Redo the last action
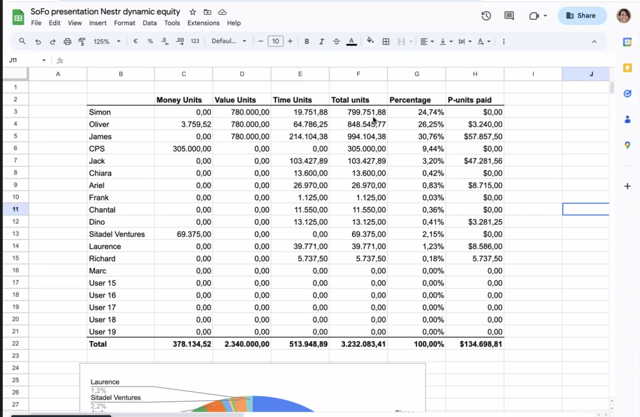The width and height of the screenshot is (640, 417). 52,42
